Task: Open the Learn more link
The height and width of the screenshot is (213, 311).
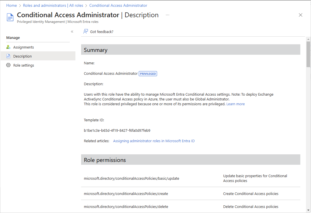Action: [x=236, y=104]
